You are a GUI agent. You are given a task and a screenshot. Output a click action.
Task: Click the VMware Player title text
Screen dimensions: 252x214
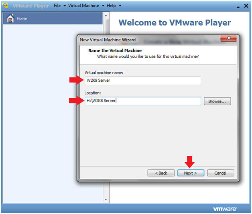30,6
